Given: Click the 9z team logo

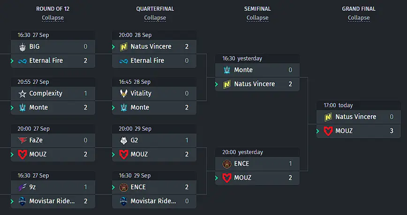Looking at the screenshot, I should [x=23, y=187].
